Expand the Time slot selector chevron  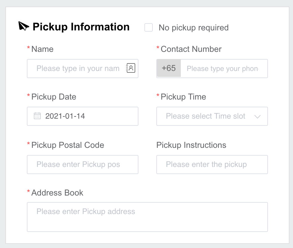tap(257, 117)
